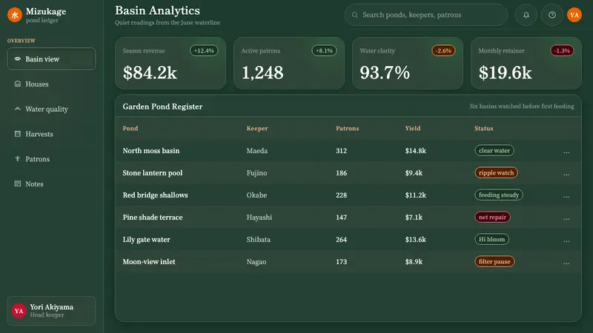
Task: Select the Stone lantern pool name
Action: point(153,173)
